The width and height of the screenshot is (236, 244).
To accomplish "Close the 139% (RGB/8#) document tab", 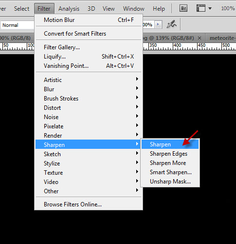I will pos(200,39).
